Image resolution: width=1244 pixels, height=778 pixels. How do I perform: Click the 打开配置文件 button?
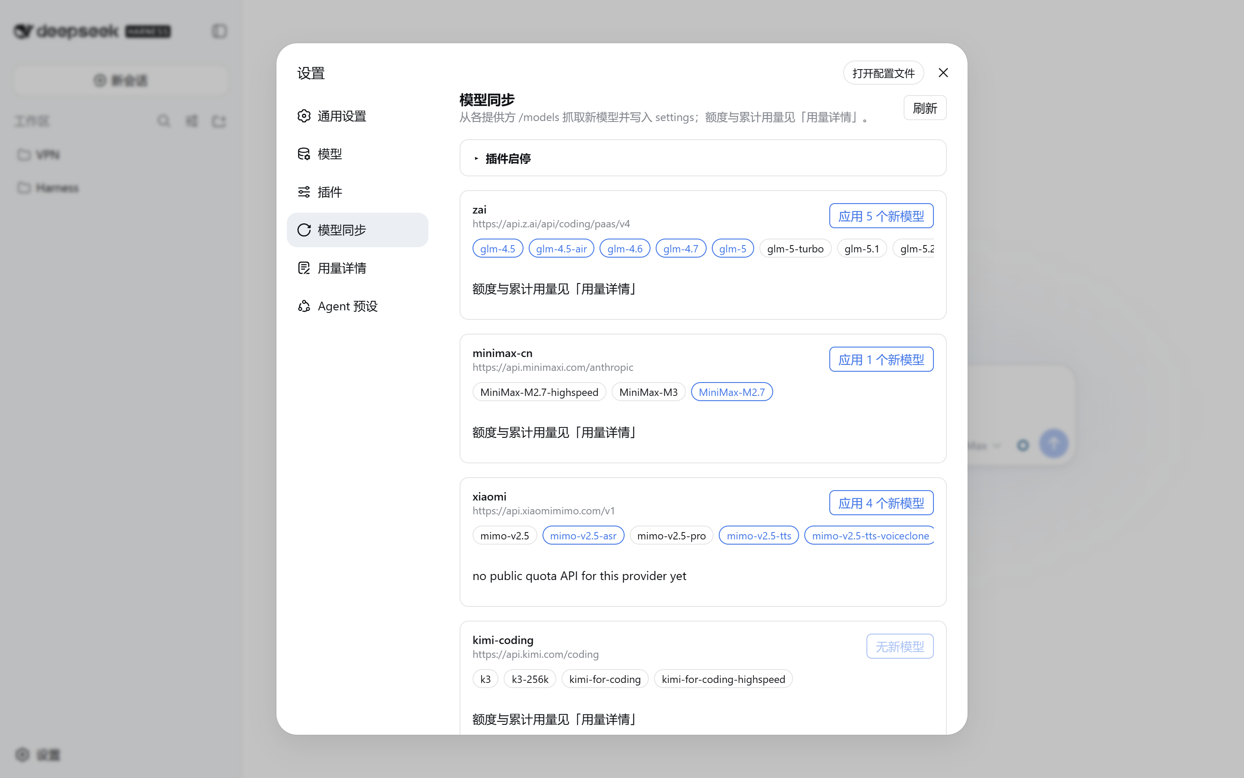[x=883, y=73]
